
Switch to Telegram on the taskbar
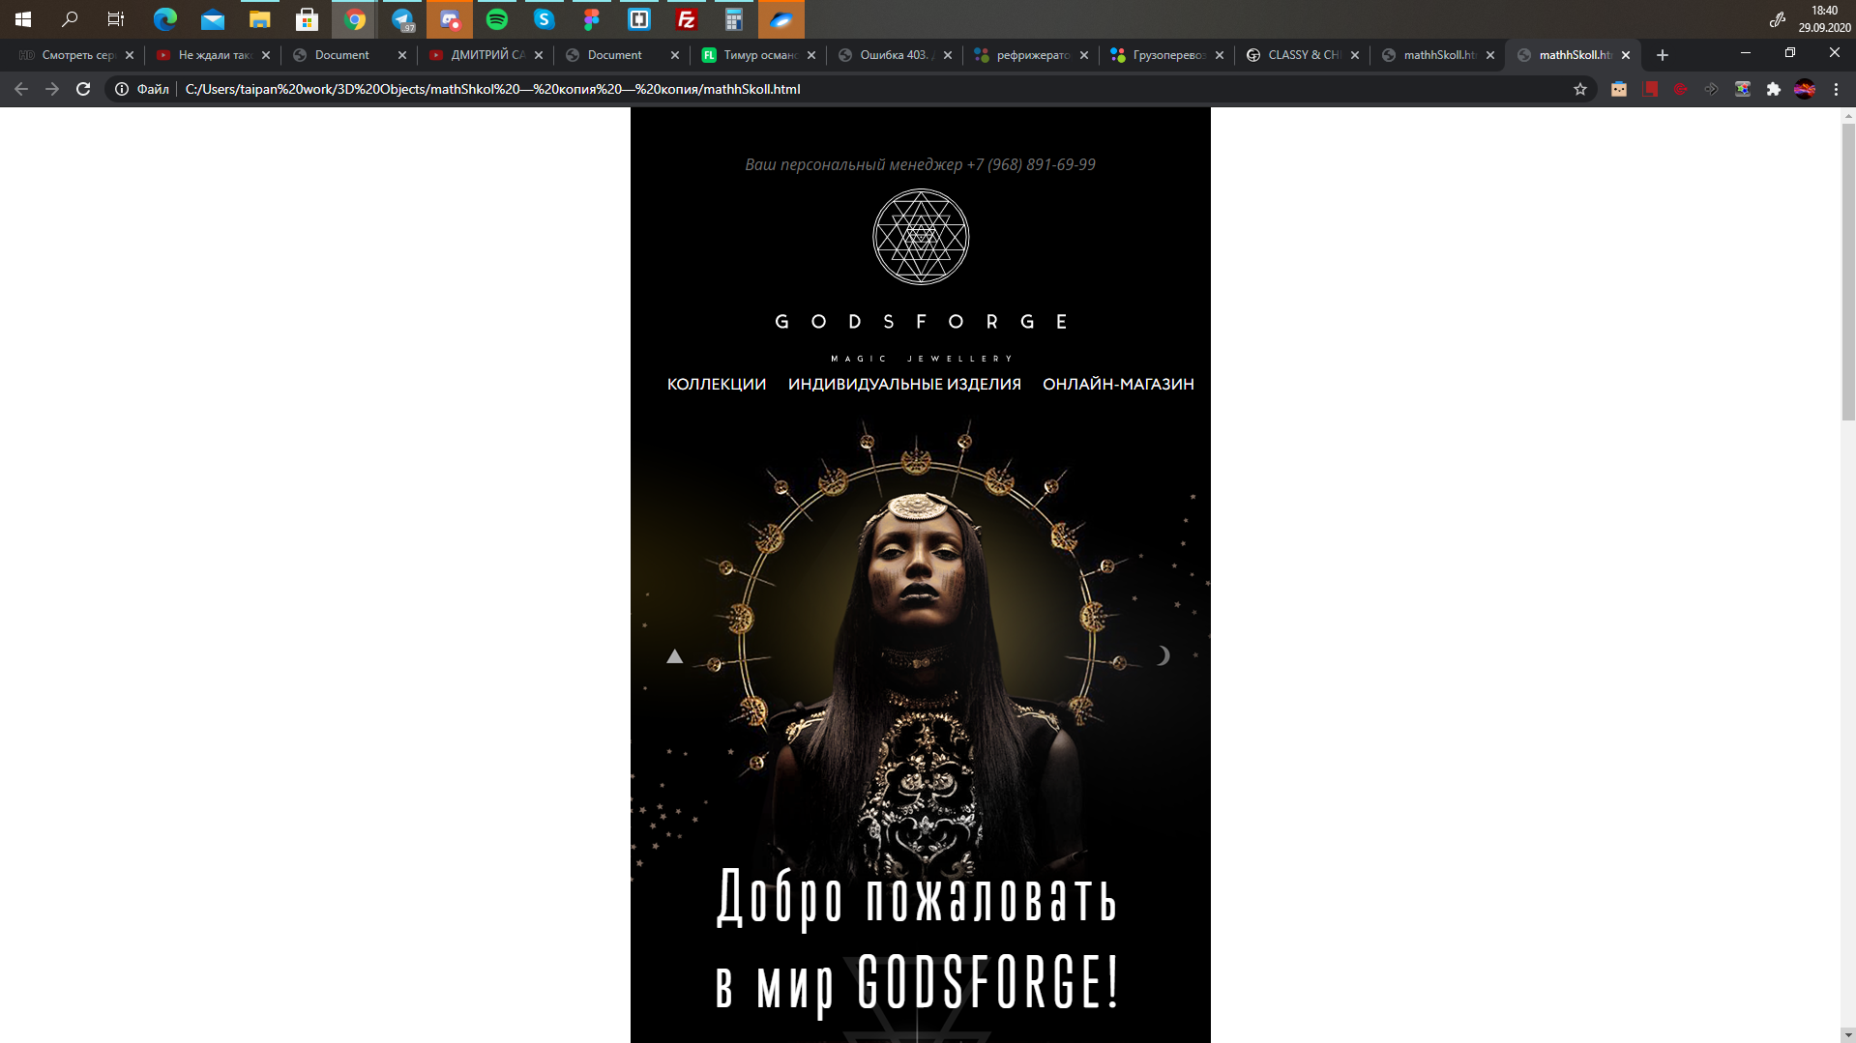coord(402,18)
